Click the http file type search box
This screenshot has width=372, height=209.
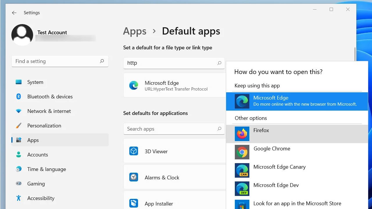(174, 63)
